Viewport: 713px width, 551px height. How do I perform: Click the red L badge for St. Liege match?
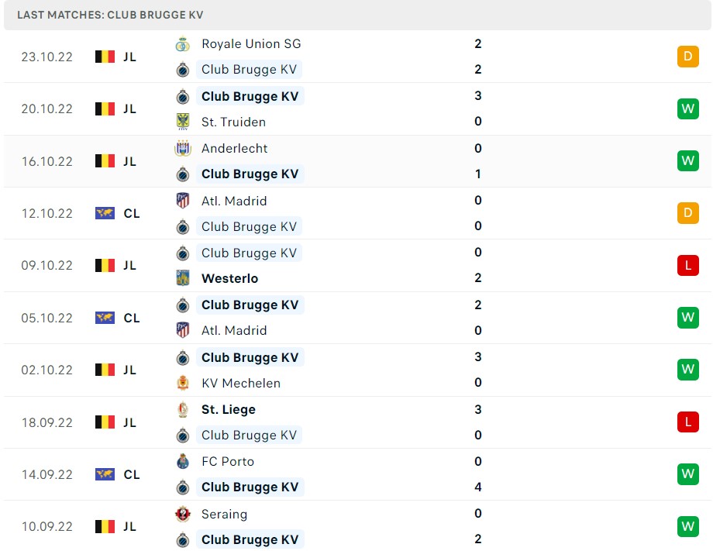pyautogui.click(x=687, y=422)
